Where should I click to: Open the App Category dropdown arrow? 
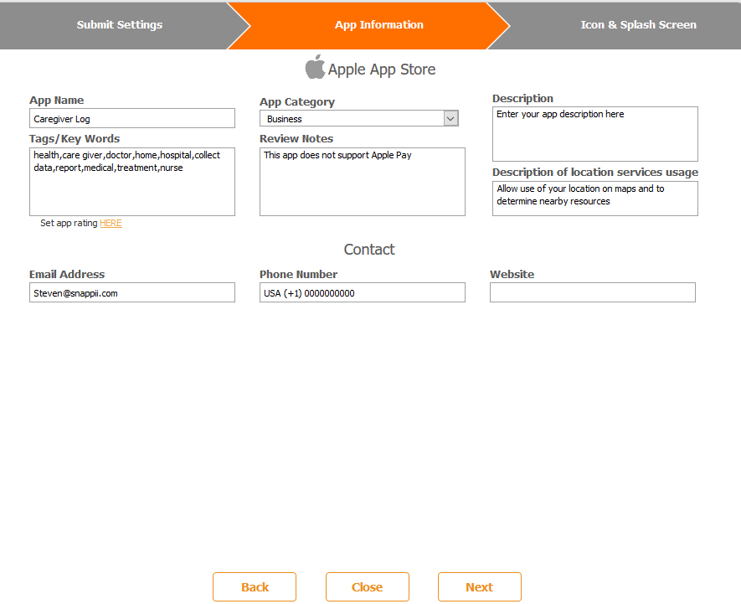click(x=450, y=118)
